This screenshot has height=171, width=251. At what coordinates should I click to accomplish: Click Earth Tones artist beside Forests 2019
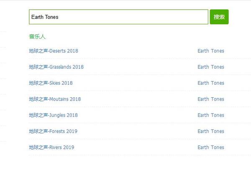click(x=211, y=131)
